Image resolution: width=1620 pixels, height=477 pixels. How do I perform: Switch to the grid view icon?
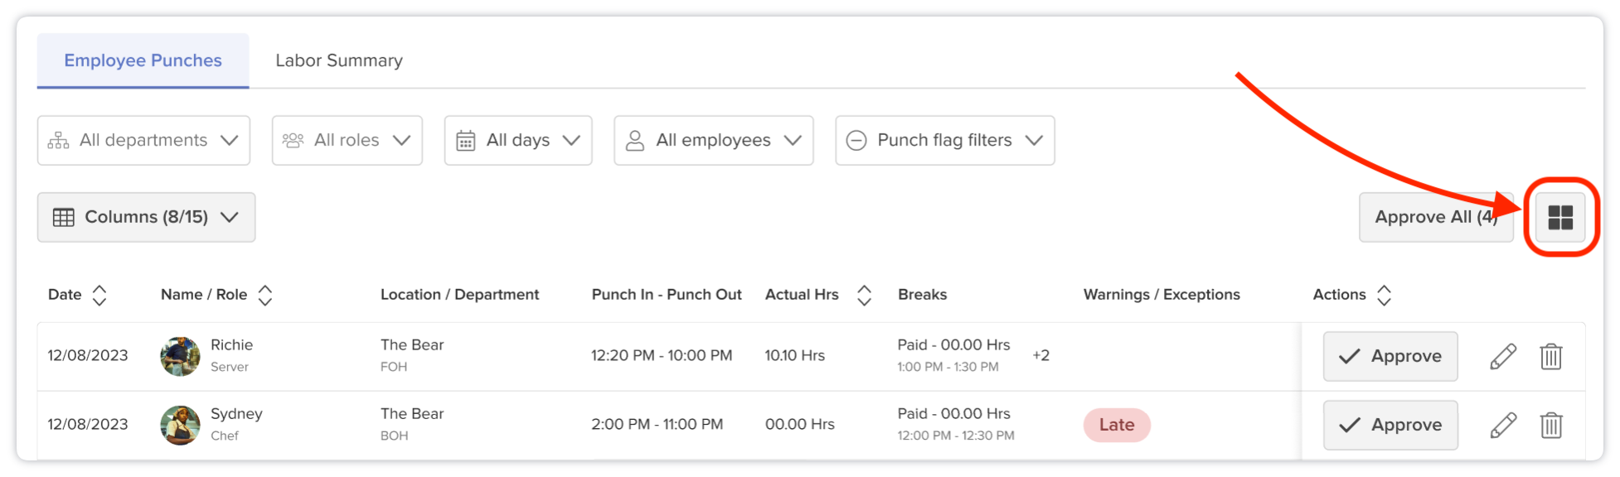[x=1560, y=217]
